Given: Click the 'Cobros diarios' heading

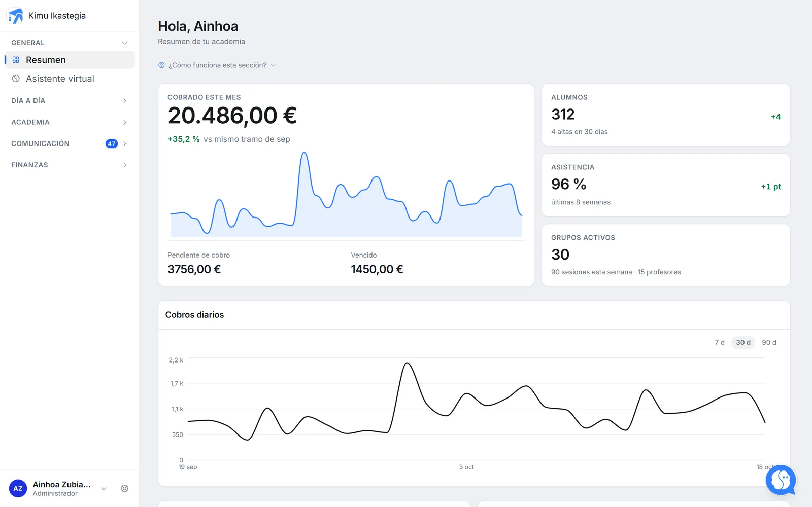Looking at the screenshot, I should pos(194,315).
